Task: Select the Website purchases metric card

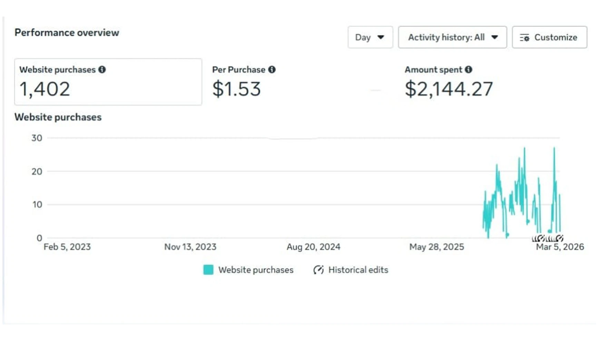Action: click(x=108, y=82)
